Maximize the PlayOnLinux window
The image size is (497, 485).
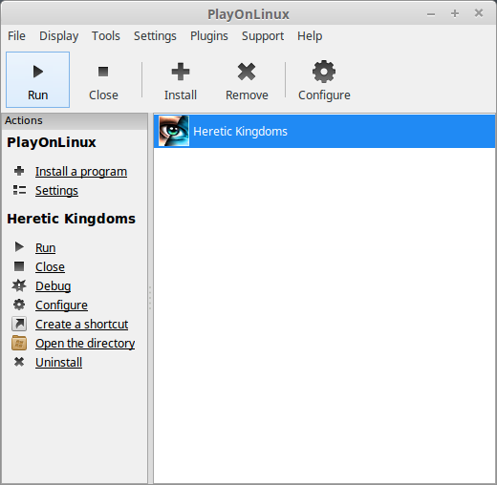pos(455,13)
